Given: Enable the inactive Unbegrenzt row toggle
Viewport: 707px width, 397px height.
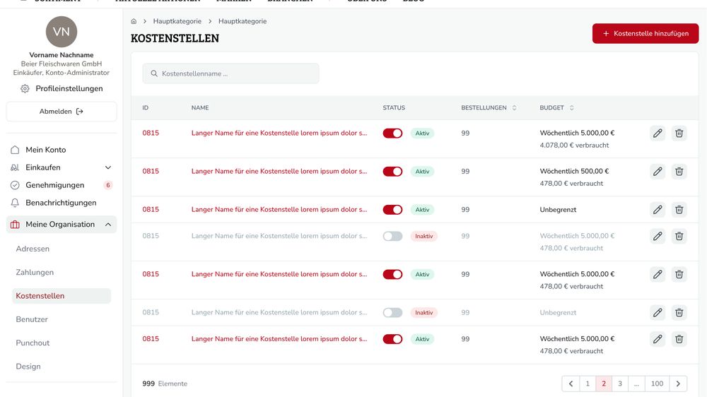Looking at the screenshot, I should coord(392,312).
